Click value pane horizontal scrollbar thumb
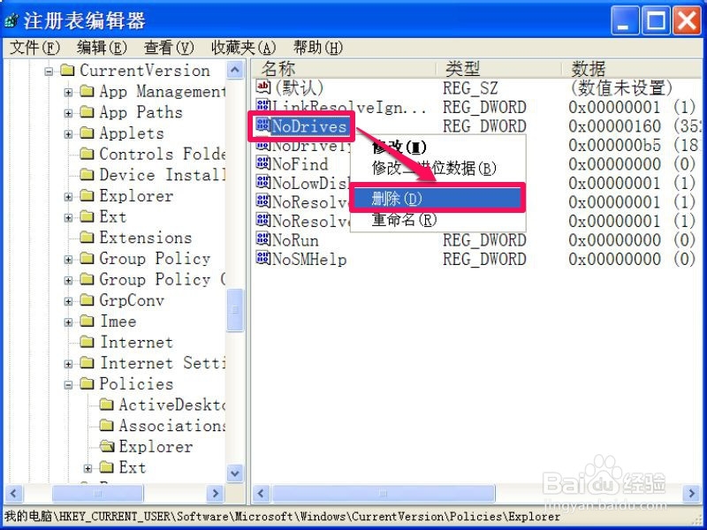The image size is (707, 530). click(x=384, y=494)
